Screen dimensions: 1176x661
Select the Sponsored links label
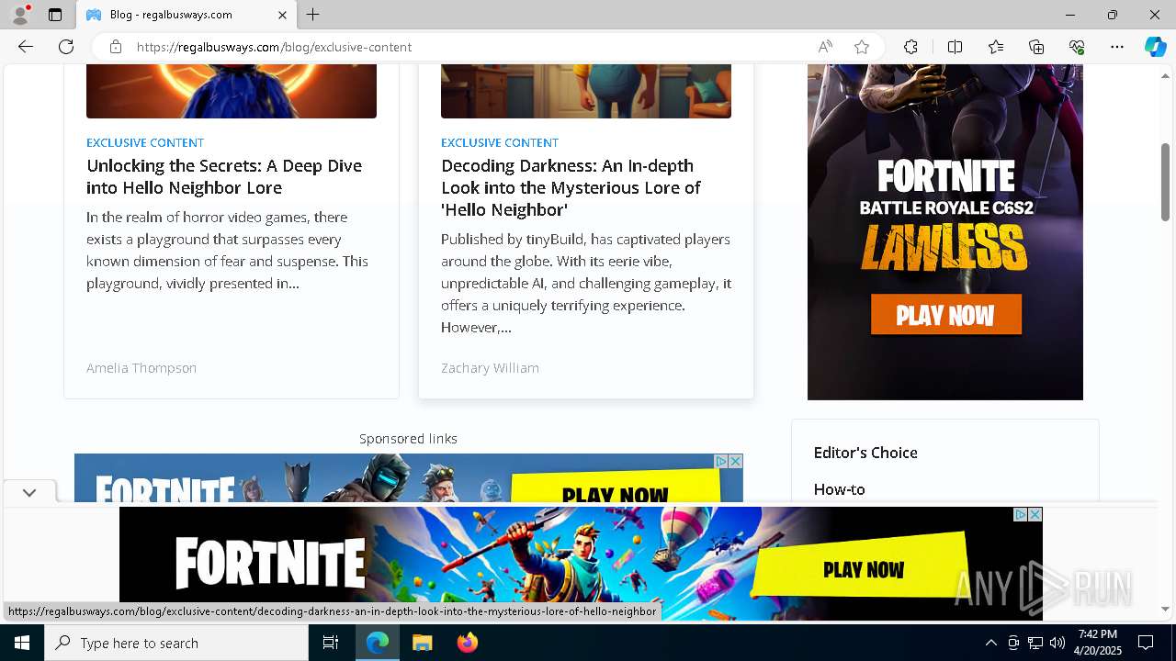(408, 439)
